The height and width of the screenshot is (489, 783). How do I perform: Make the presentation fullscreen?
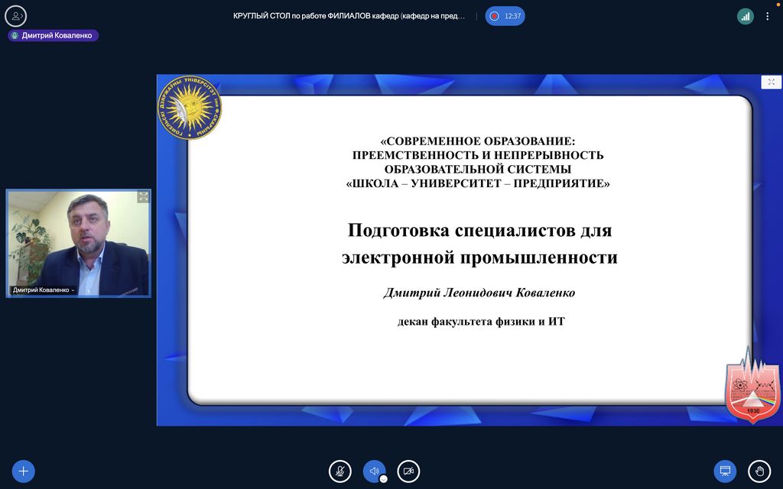771,83
